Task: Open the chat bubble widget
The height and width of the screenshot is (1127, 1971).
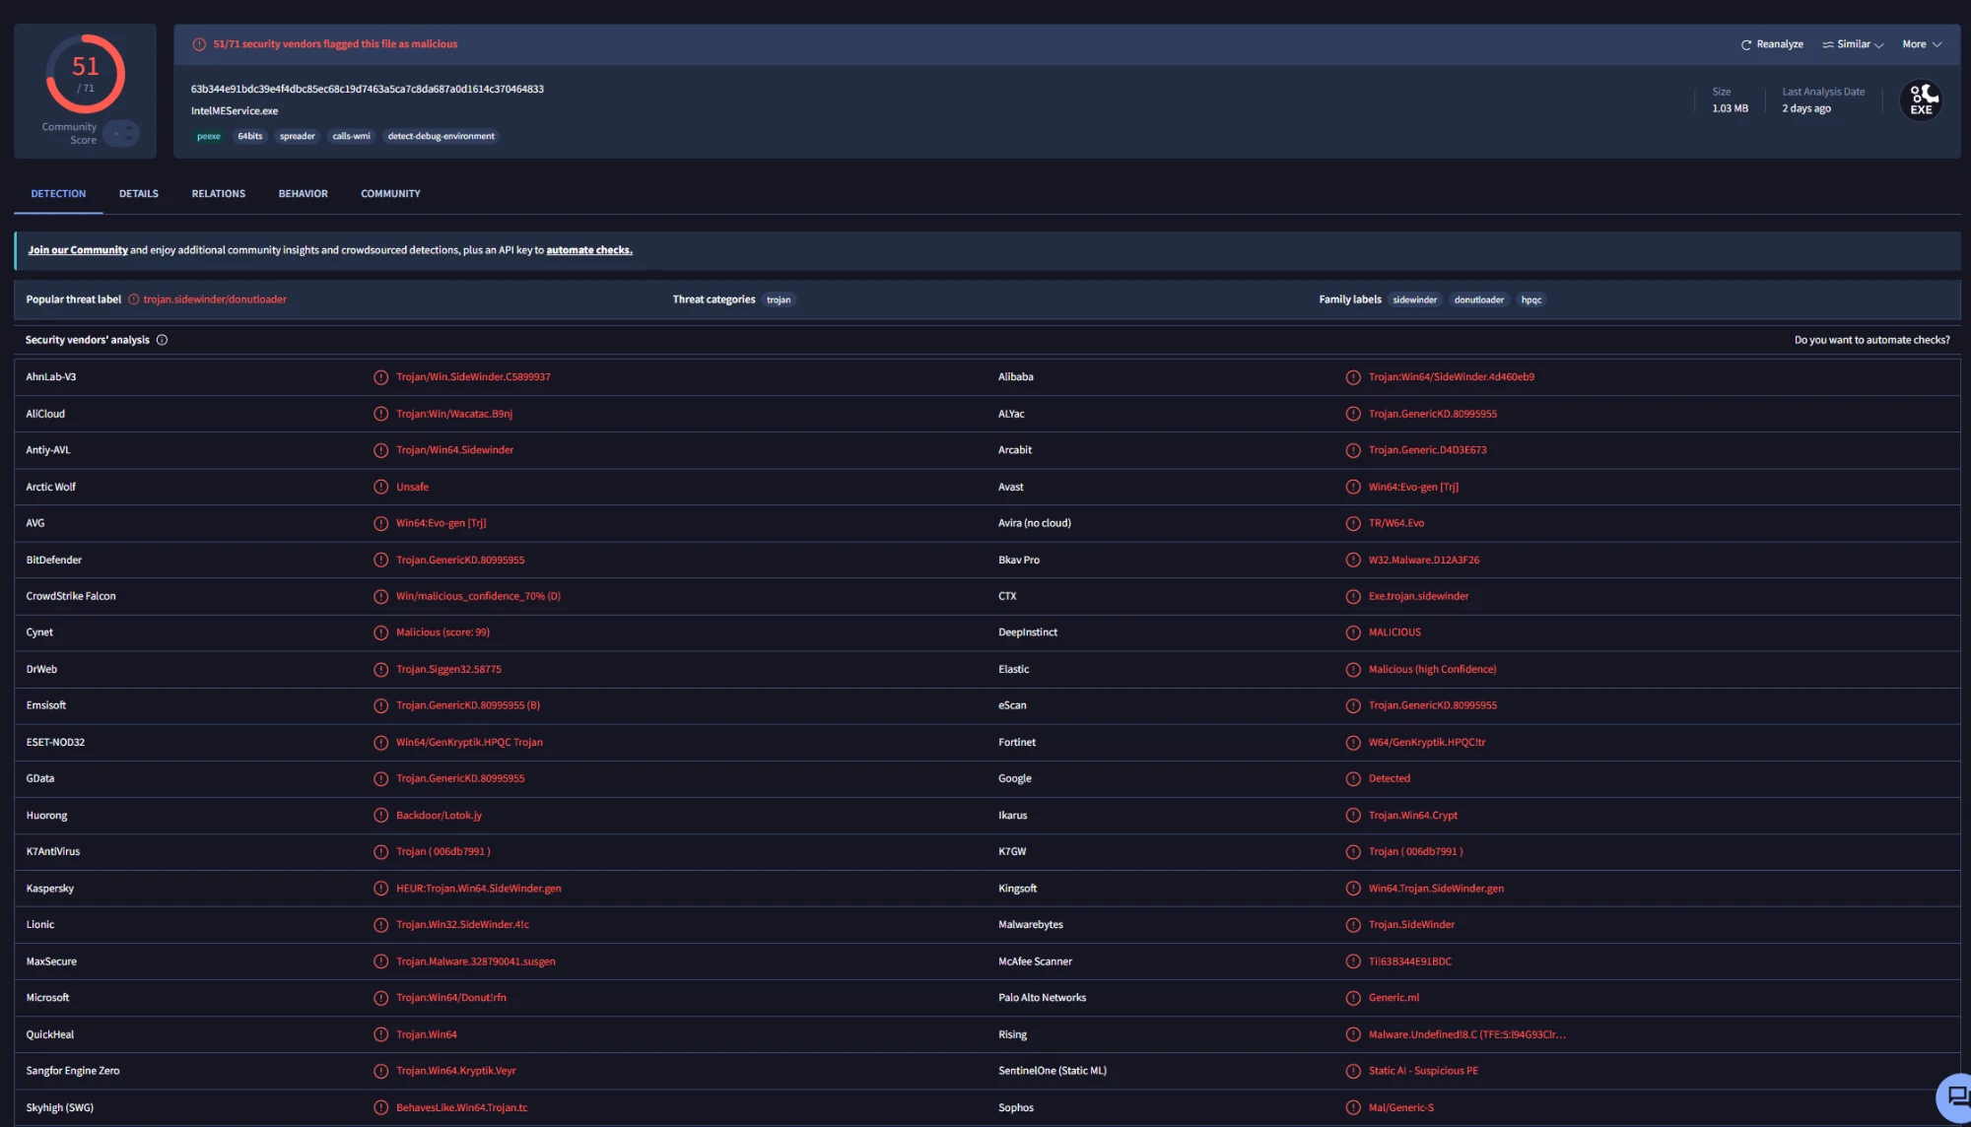Action: click(x=1956, y=1096)
